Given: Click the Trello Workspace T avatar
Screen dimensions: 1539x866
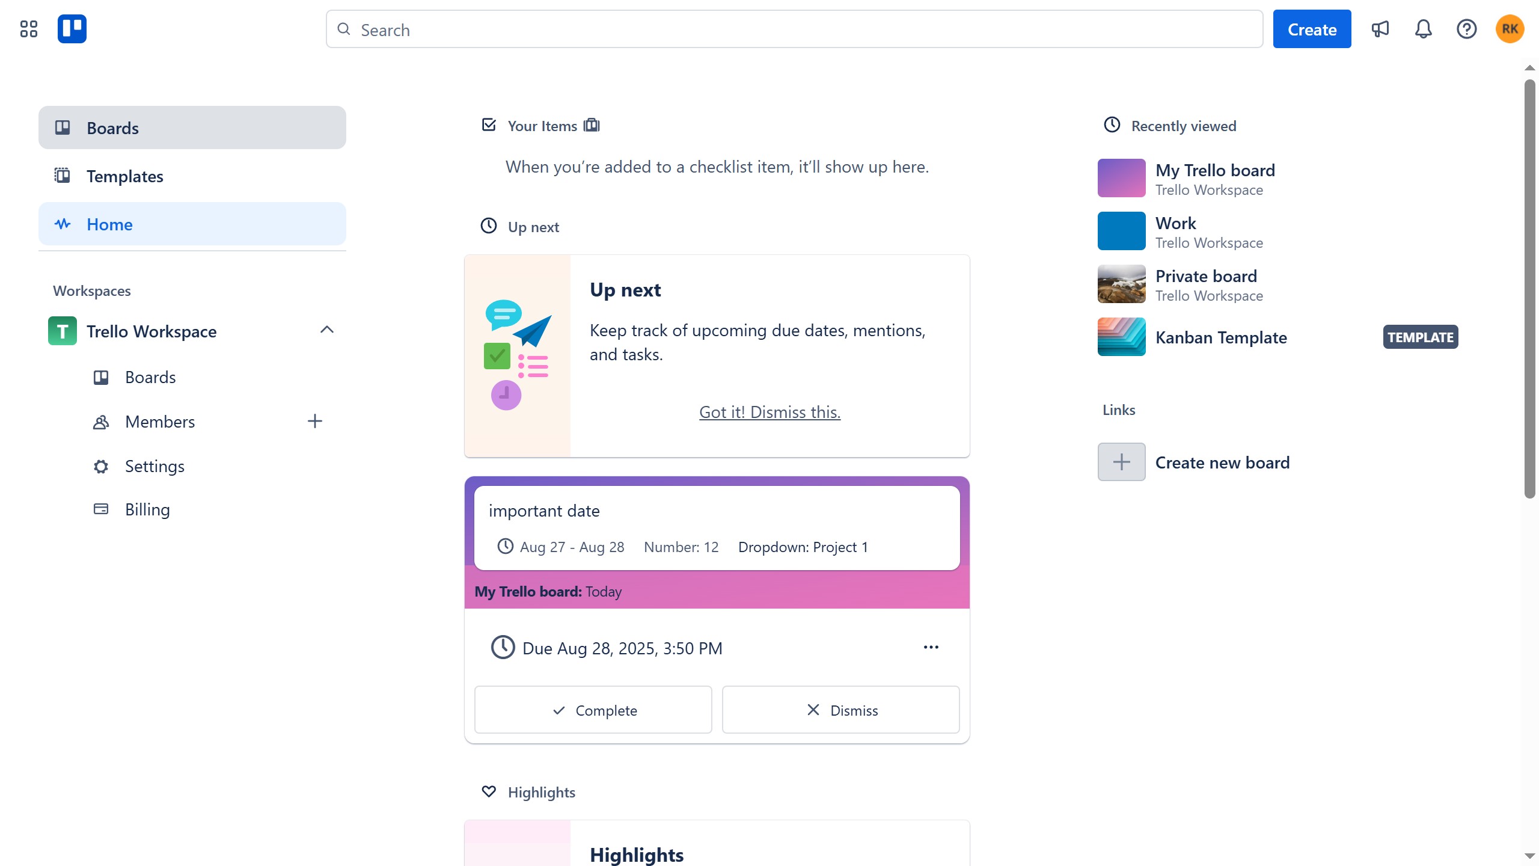Looking at the screenshot, I should pos(63,331).
